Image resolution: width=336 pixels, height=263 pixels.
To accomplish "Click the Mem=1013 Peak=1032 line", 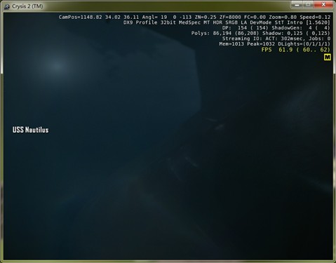I will pyautogui.click(x=275, y=44).
